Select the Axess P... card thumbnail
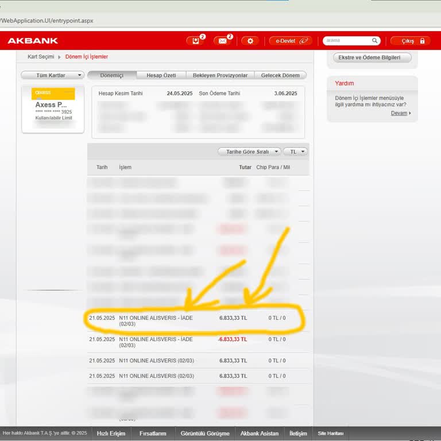The height and width of the screenshot is (441, 441). tap(53, 109)
